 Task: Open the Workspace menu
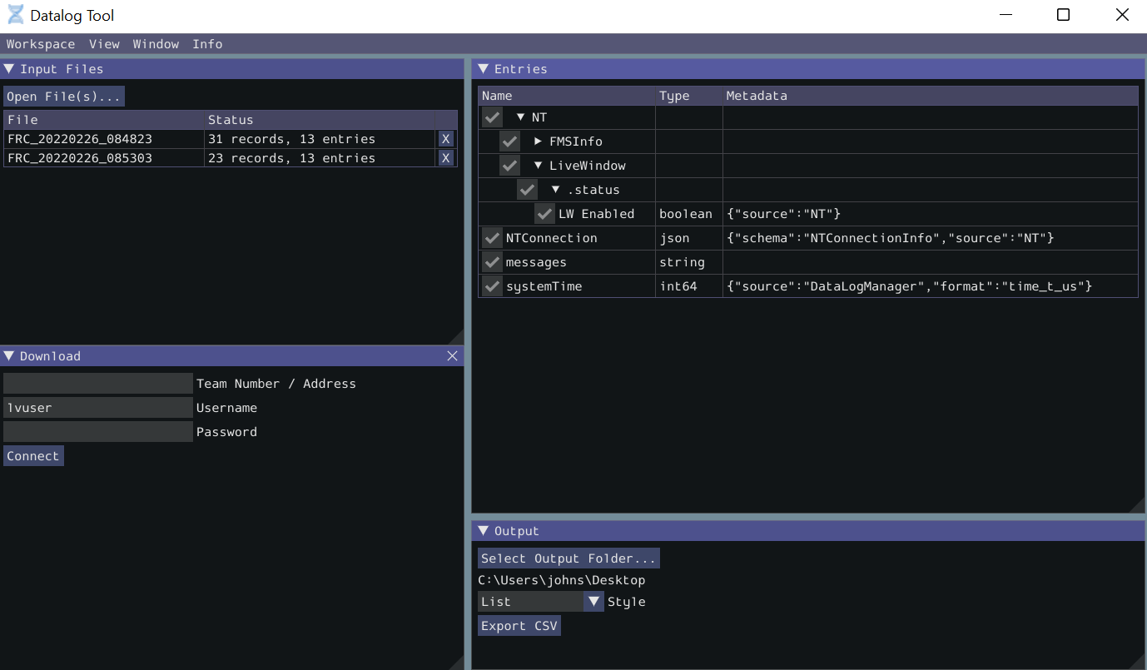(40, 44)
